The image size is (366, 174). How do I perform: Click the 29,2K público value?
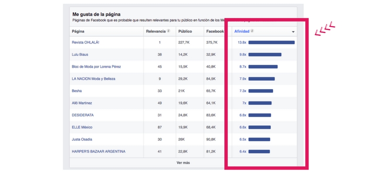click(x=183, y=79)
